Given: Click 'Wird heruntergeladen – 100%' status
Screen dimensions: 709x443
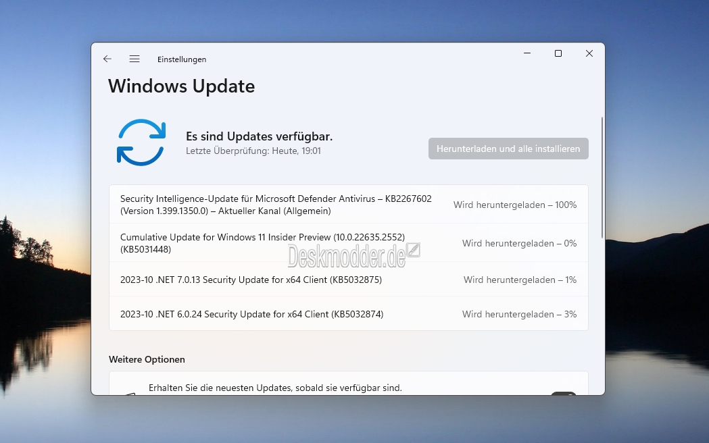Looking at the screenshot, I should (x=515, y=205).
